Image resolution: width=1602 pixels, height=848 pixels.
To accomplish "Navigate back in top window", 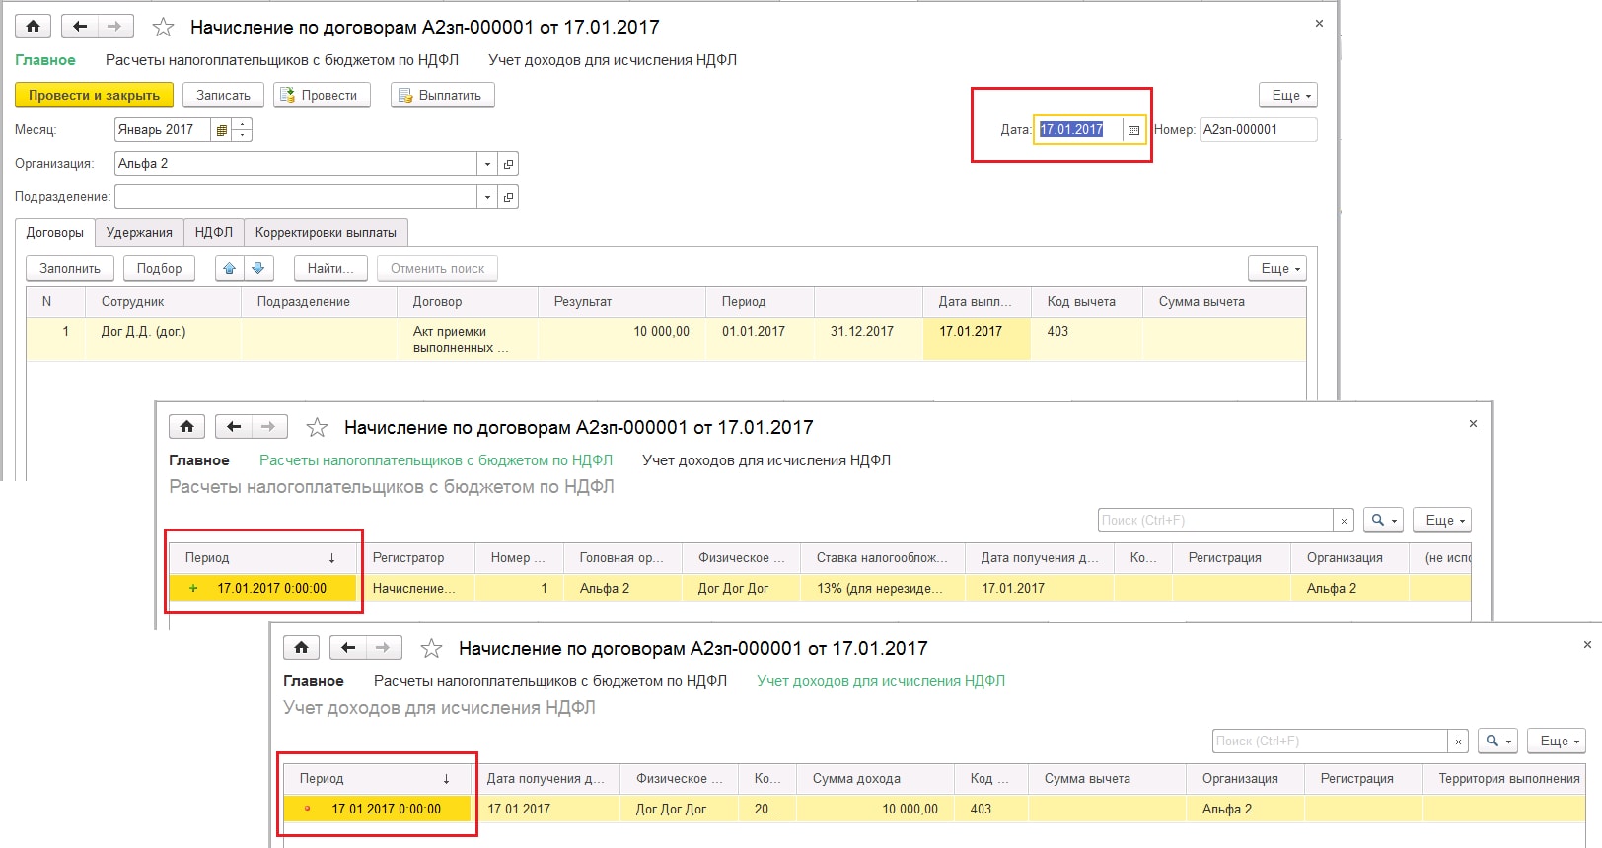I will click(x=80, y=27).
